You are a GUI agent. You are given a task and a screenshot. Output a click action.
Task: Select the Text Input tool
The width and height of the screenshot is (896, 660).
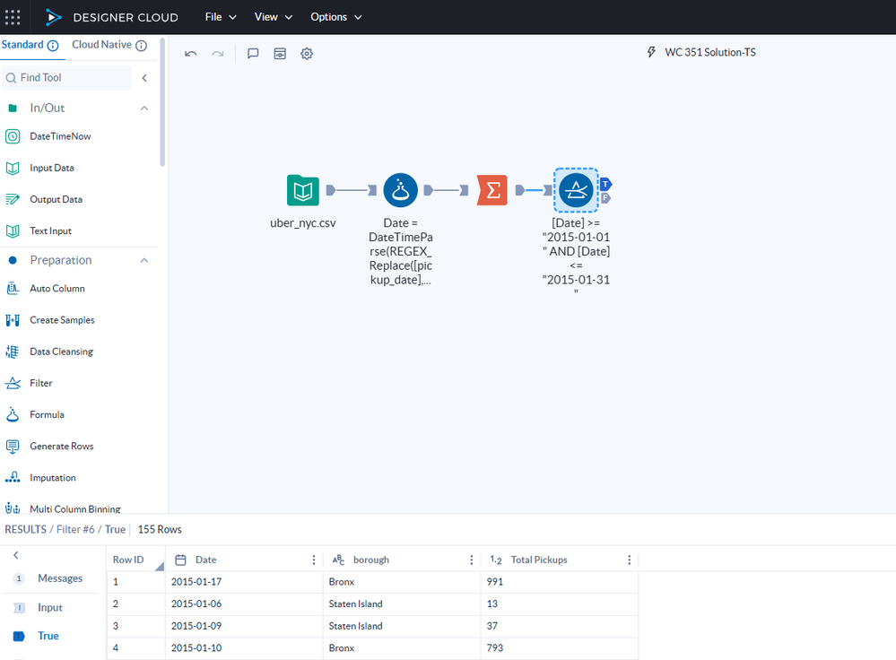pos(50,230)
